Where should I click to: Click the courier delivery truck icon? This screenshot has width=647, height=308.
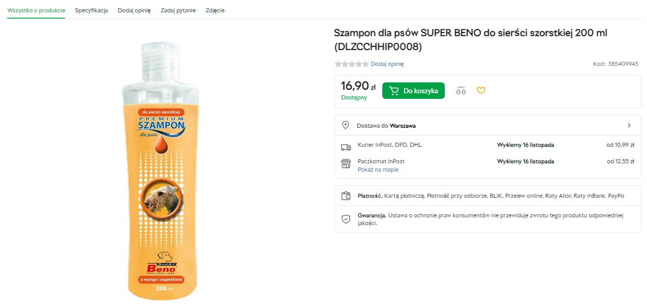(346, 147)
